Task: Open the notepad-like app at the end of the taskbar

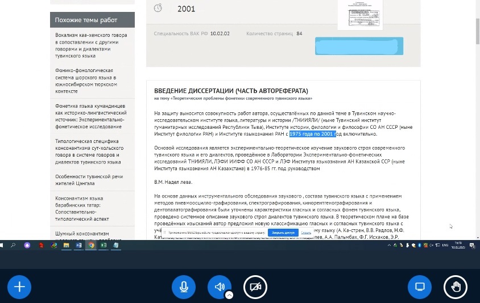Action: click(115, 245)
